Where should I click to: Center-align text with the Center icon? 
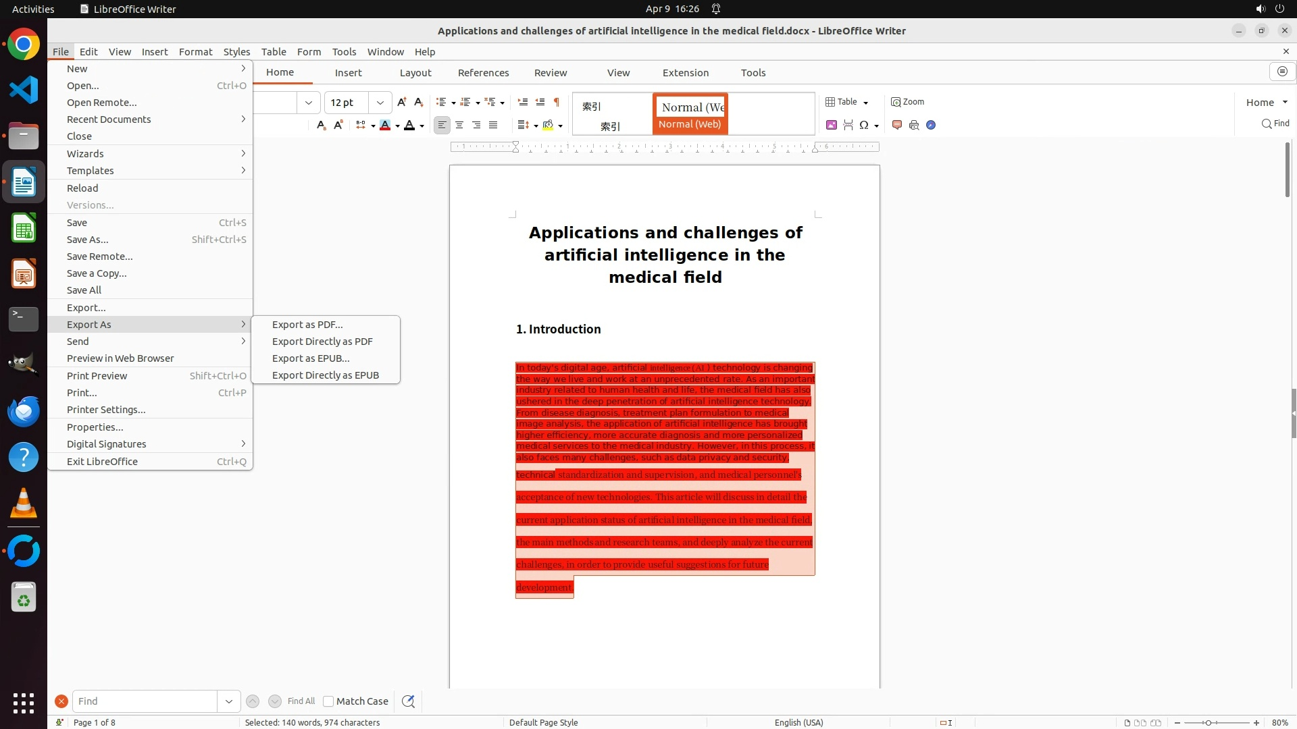(x=459, y=125)
